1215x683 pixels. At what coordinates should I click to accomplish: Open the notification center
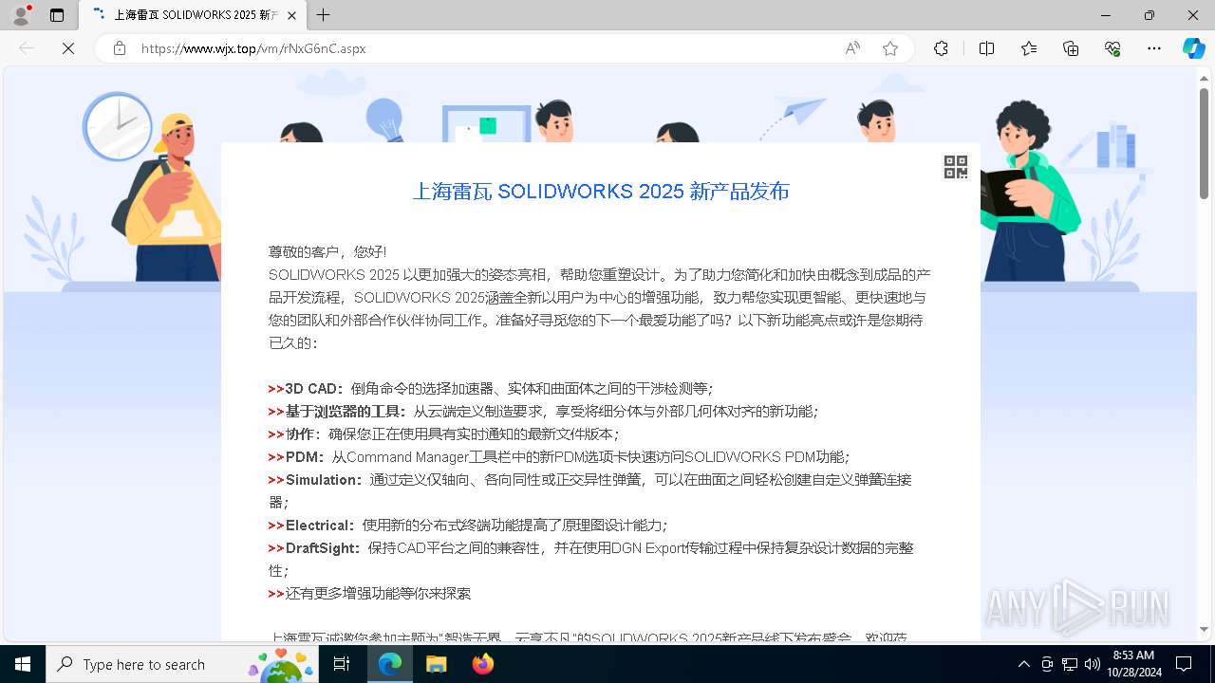[1184, 664]
